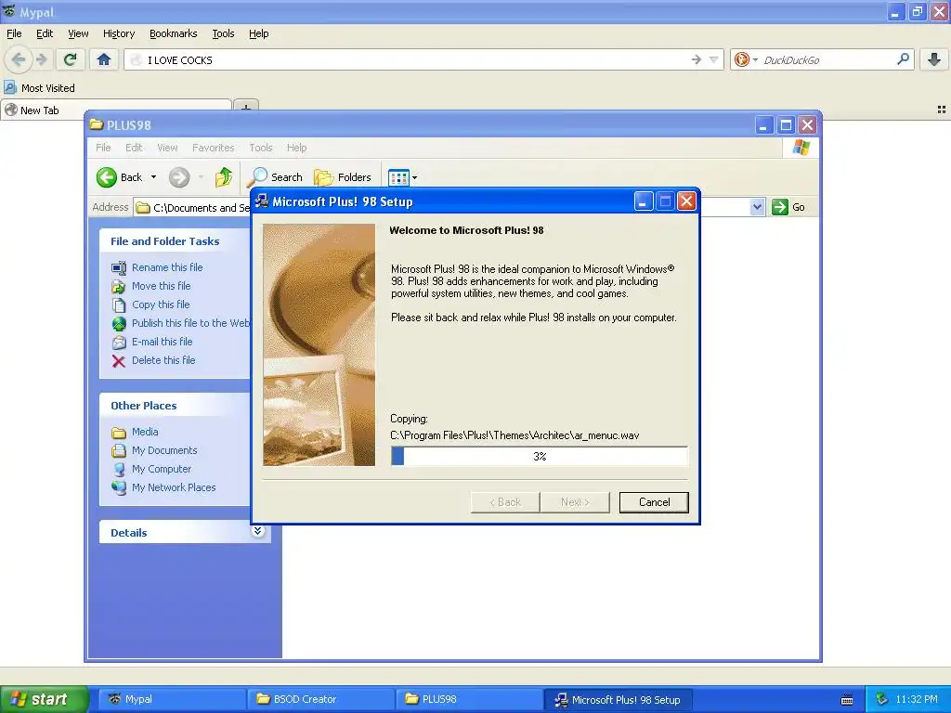Switch to BSOD Creator taskbar button
This screenshot has height=713, width=951.
pyautogui.click(x=321, y=699)
